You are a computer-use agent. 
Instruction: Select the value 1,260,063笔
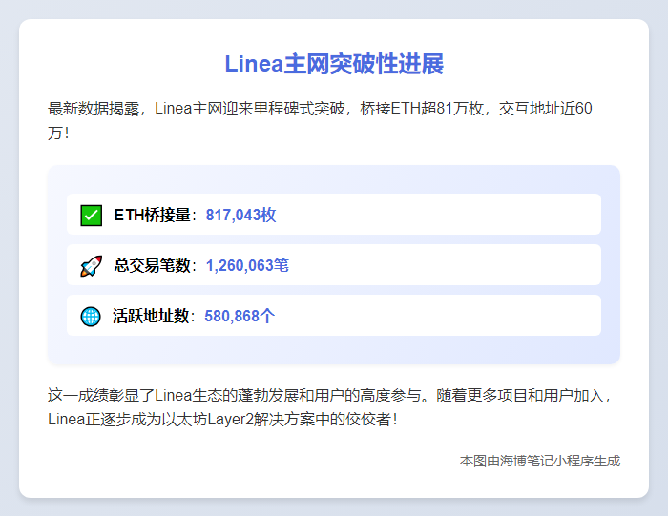click(247, 265)
